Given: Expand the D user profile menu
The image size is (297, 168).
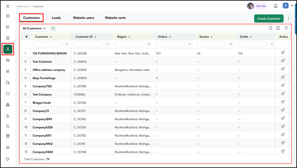Looking at the screenshot, I should pos(288,6).
